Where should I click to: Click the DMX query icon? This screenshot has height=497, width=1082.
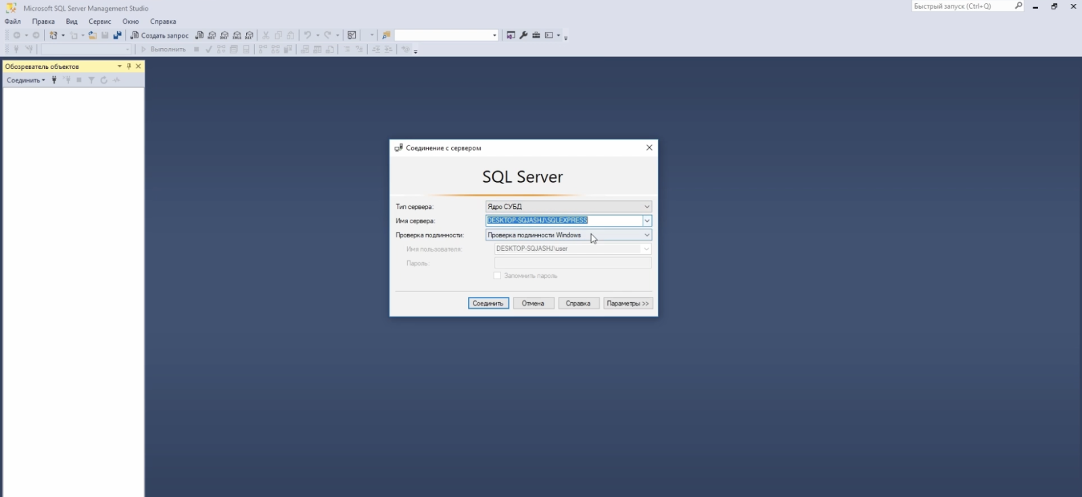225,35
